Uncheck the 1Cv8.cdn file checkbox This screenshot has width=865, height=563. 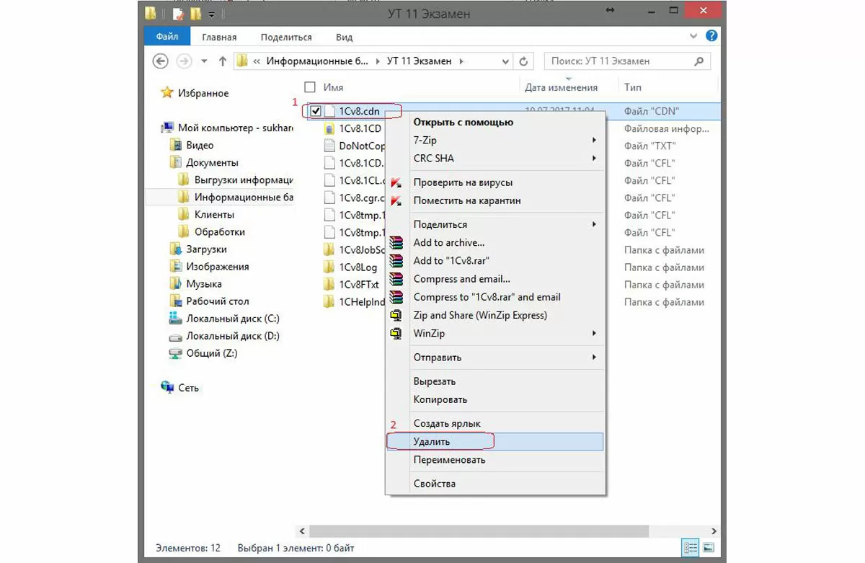pos(315,111)
